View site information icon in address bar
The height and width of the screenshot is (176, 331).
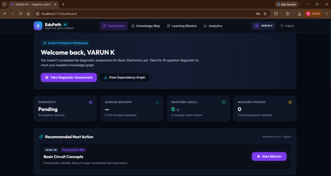(x=37, y=14)
